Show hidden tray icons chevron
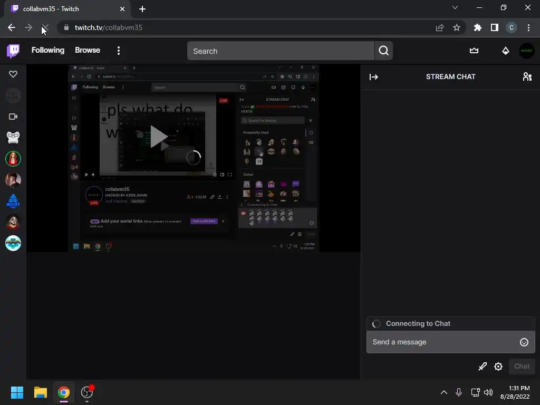The image size is (540, 405). [444, 392]
